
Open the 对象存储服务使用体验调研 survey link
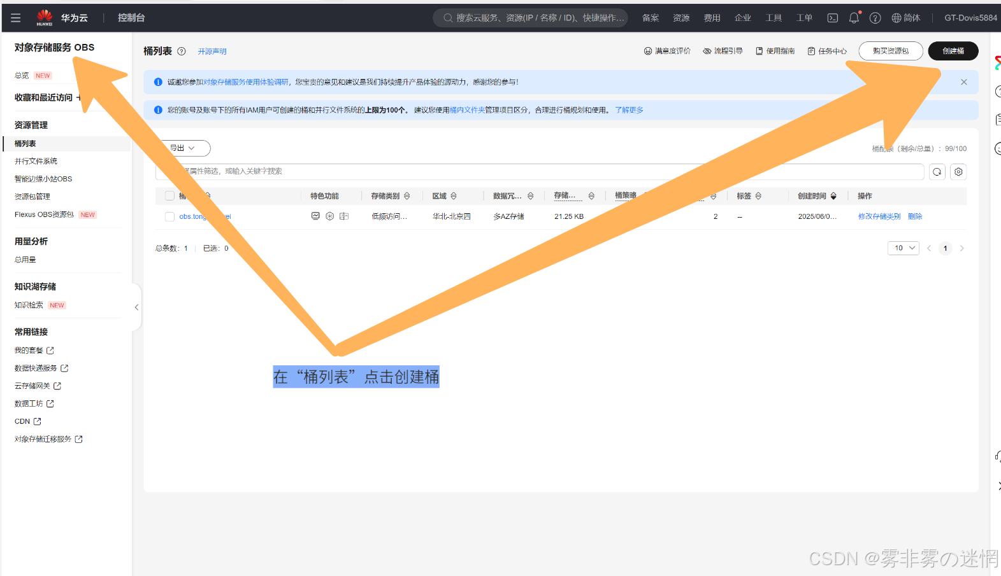pyautogui.click(x=246, y=82)
